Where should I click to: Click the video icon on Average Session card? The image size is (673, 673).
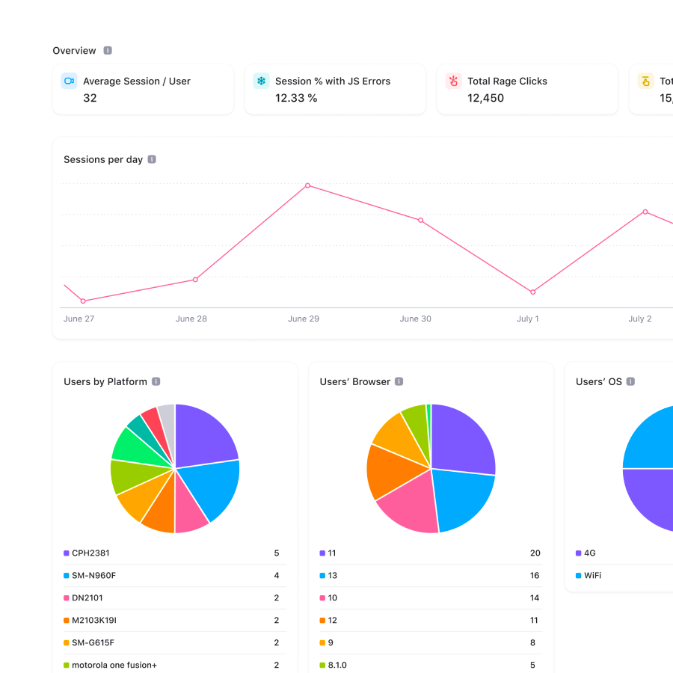(x=69, y=81)
